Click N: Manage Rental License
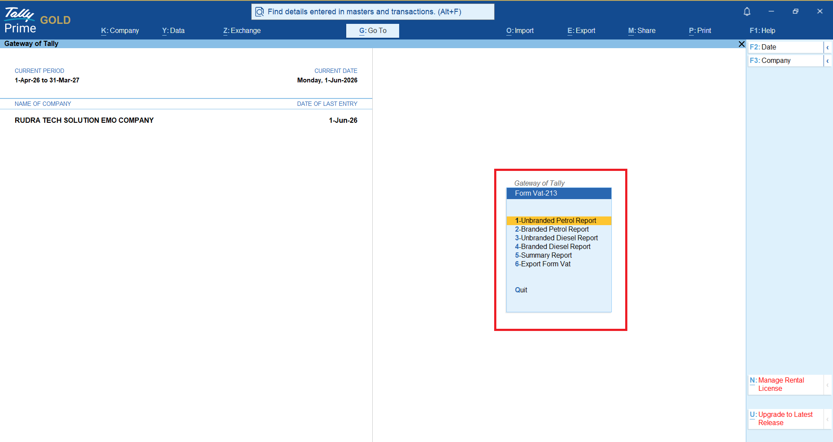Viewport: 833px width, 442px height. pos(786,385)
